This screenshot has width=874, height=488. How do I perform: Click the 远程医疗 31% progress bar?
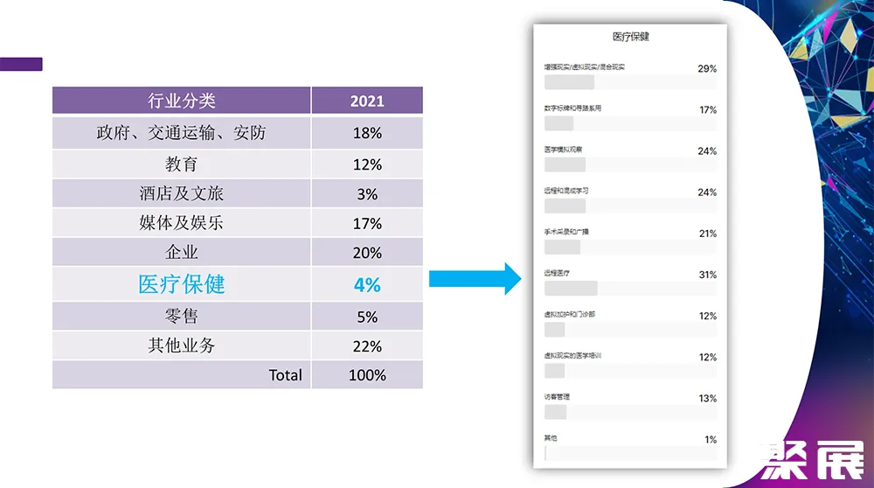pyautogui.click(x=630, y=289)
